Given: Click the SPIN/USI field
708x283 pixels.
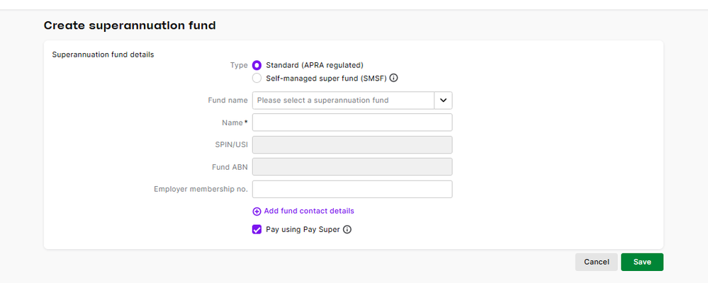Looking at the screenshot, I should [x=352, y=144].
